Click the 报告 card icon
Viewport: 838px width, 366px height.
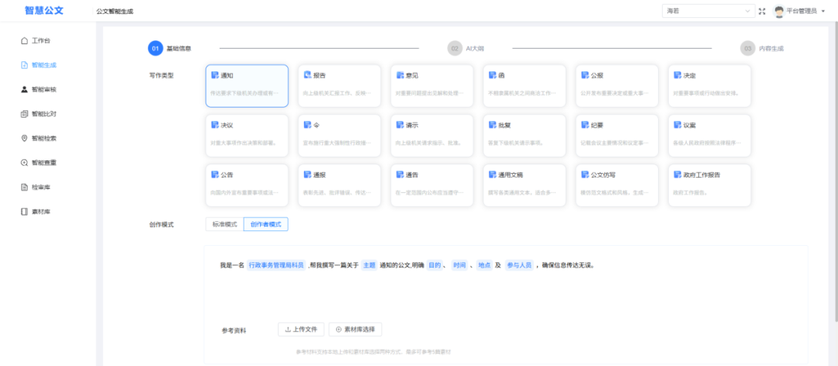[307, 75]
